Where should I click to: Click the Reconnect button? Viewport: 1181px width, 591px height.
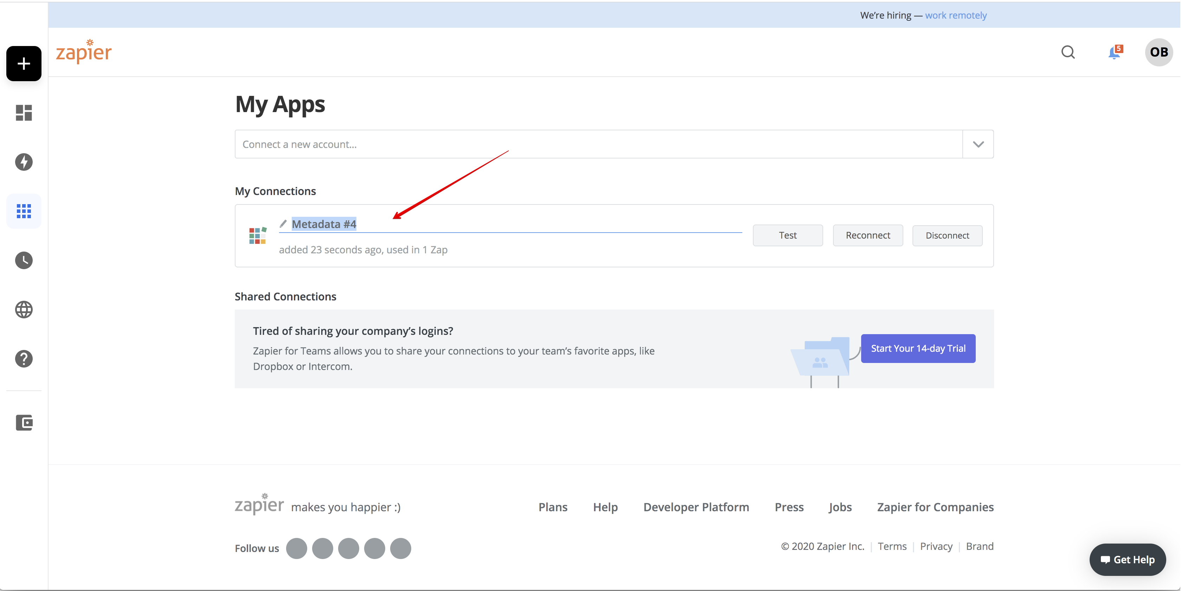[x=867, y=235]
